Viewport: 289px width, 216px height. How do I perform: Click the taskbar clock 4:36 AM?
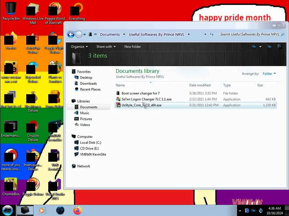click(275, 211)
